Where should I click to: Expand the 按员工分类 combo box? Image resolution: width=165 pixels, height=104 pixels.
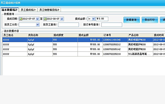click(x=38, y=25)
